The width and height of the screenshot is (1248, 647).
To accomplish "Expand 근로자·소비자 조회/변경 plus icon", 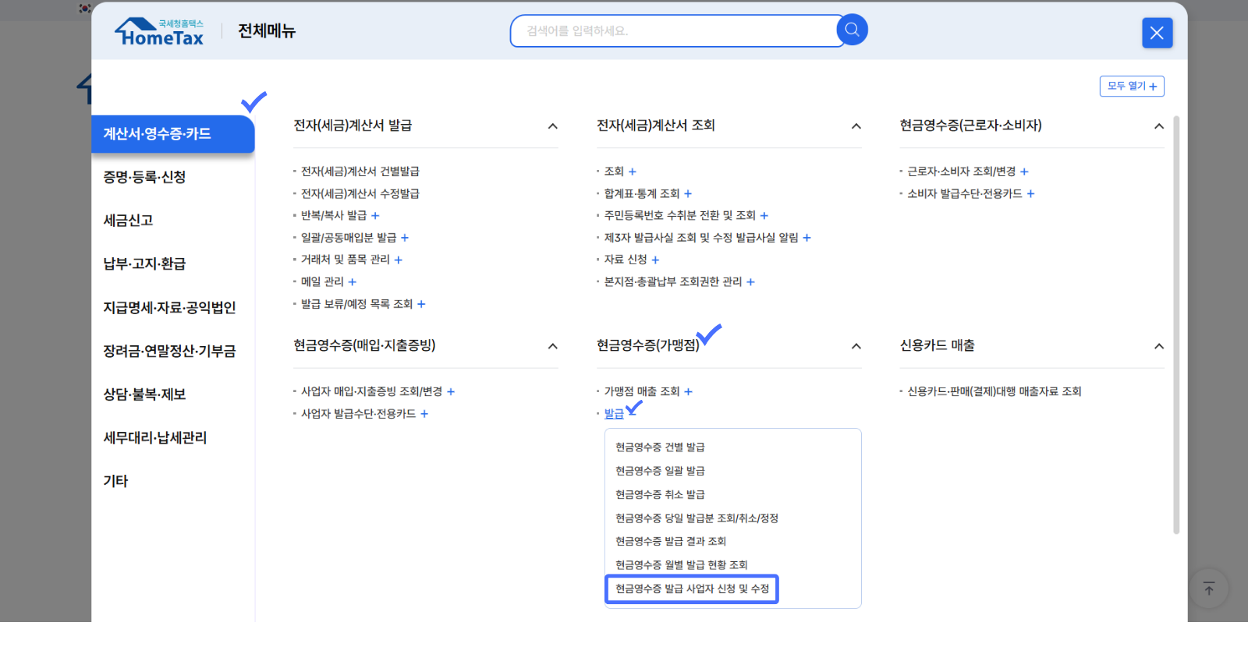I will 1025,171.
